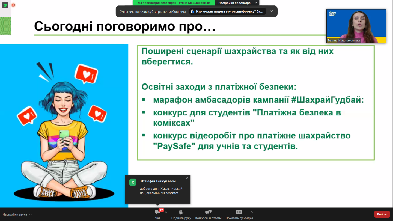Image resolution: width=393 pixels, height=221 pixels.
Task: Open the Настройки просмотра dropdown
Action: tap(237, 3)
